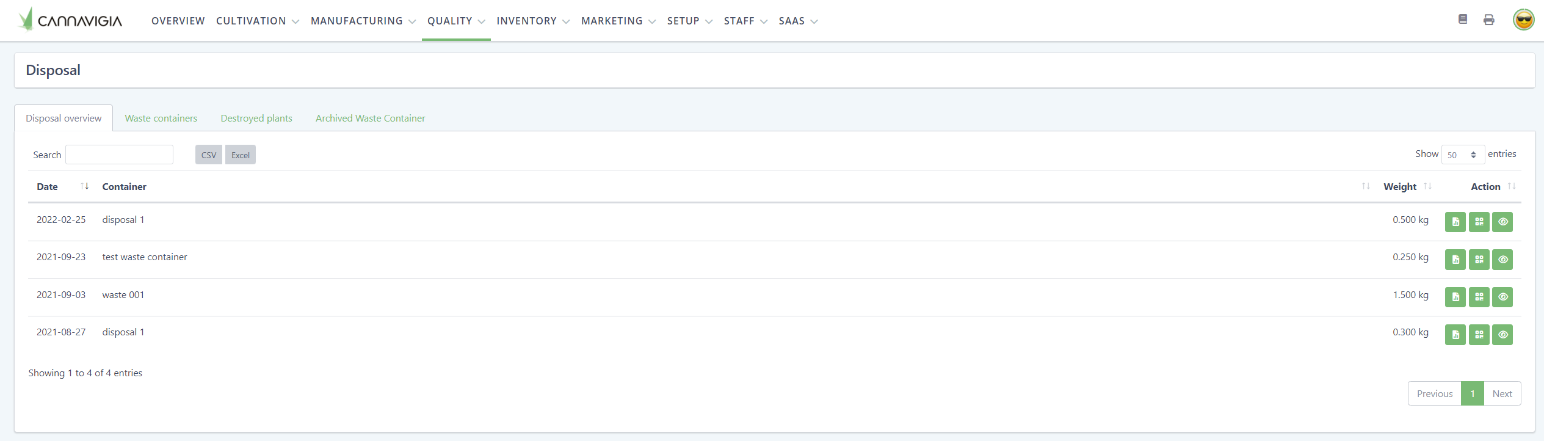This screenshot has height=441, width=1544.
Task: Click the printer icon in top bar
Action: (1488, 20)
